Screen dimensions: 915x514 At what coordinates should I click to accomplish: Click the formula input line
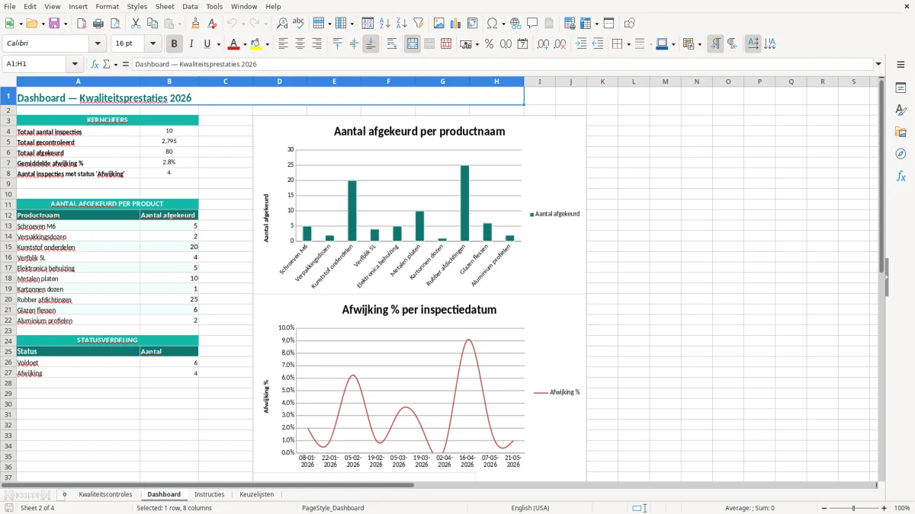point(502,64)
